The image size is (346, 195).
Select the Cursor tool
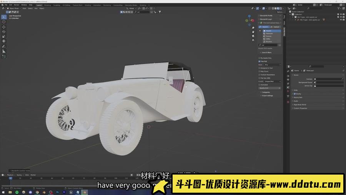4,22
